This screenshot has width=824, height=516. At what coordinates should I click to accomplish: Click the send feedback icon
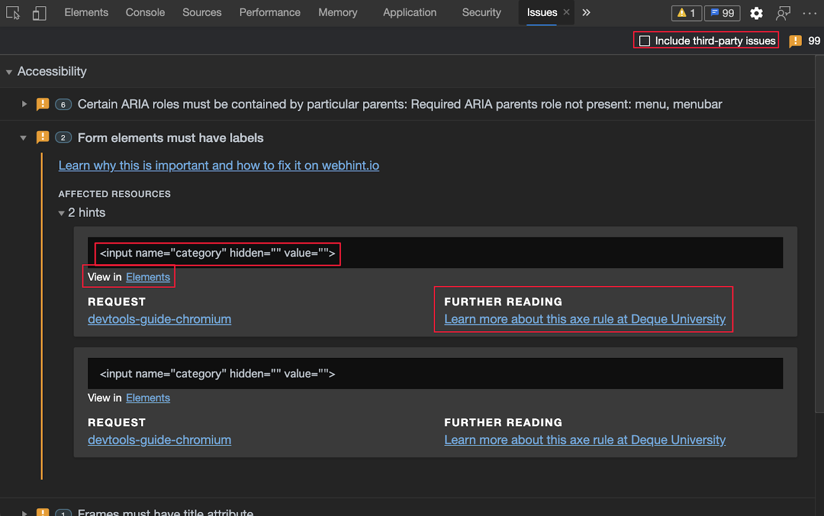click(783, 13)
